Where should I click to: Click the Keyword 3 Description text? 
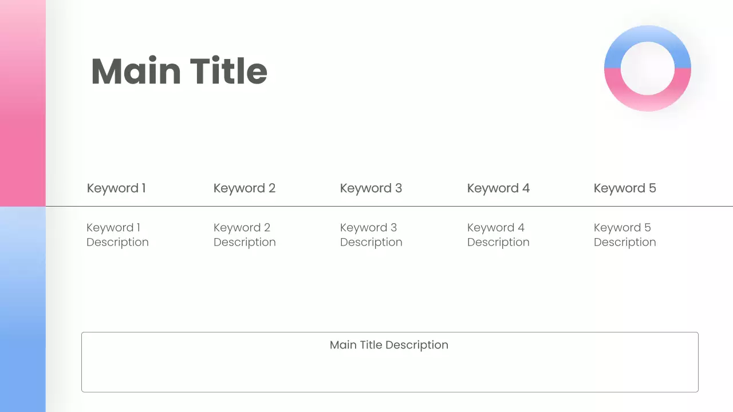(x=371, y=235)
